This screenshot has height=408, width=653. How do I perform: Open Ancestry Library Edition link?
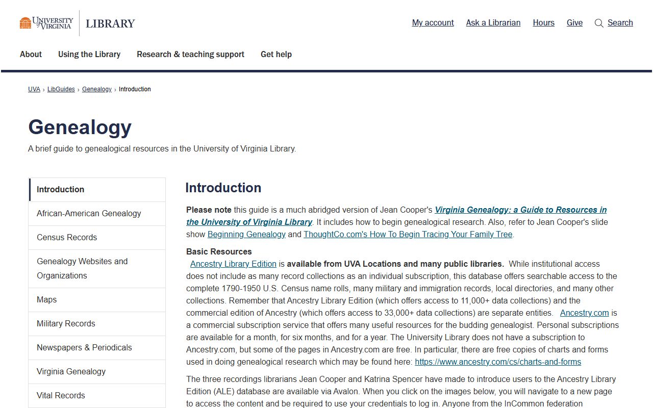click(x=233, y=264)
